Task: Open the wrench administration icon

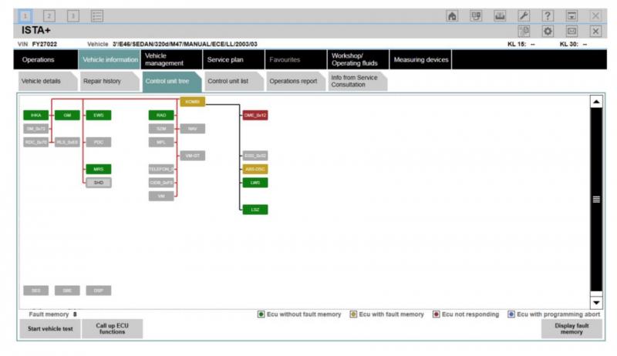Action: pyautogui.click(x=524, y=16)
